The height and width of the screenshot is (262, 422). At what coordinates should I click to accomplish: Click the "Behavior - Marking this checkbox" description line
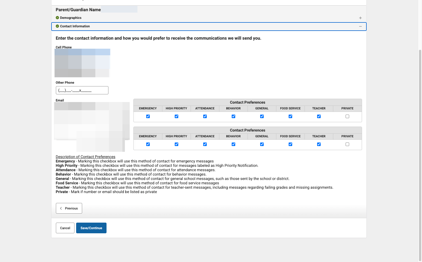click(131, 174)
